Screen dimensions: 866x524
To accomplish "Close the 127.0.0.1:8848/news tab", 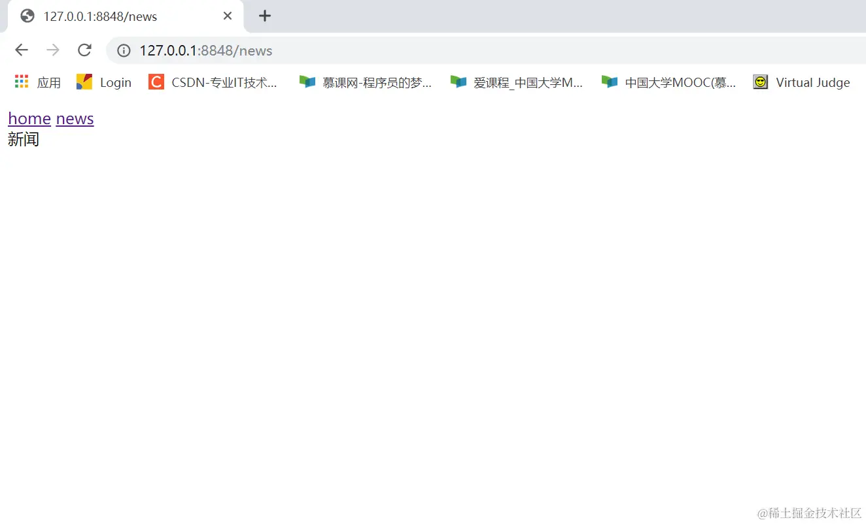I will (228, 16).
